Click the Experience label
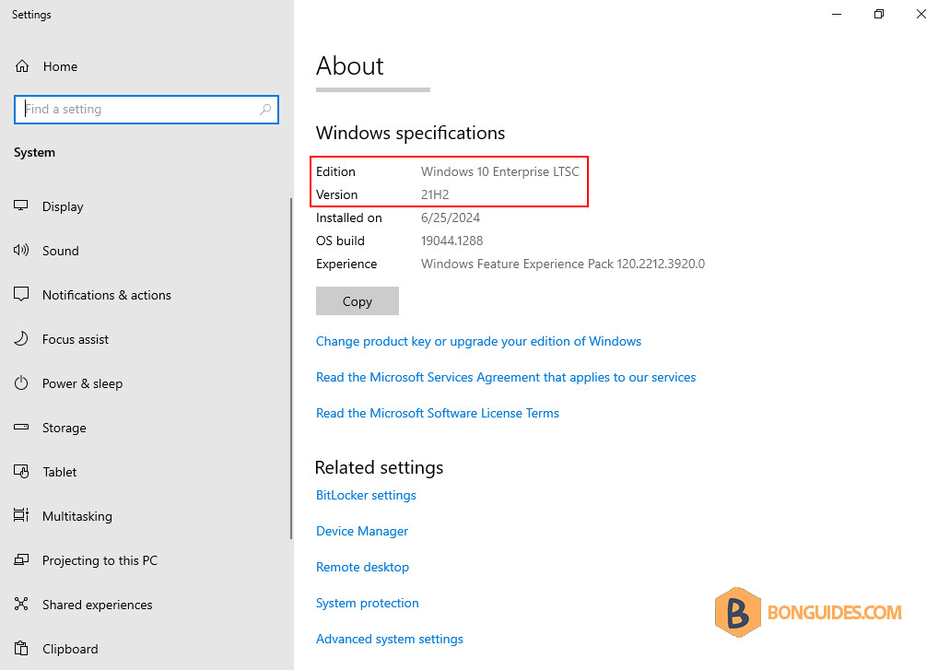The image size is (938, 670). point(346,264)
